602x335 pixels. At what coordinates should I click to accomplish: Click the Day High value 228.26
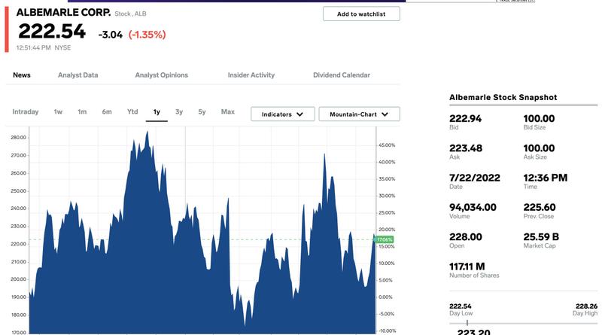pos(586,306)
